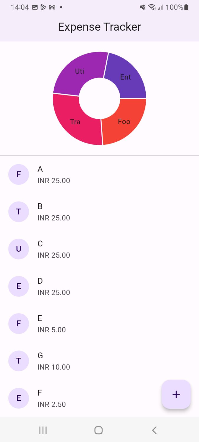This screenshot has width=199, height=442.
Task: Click the E avatar beside expense D
Action: [19, 286]
